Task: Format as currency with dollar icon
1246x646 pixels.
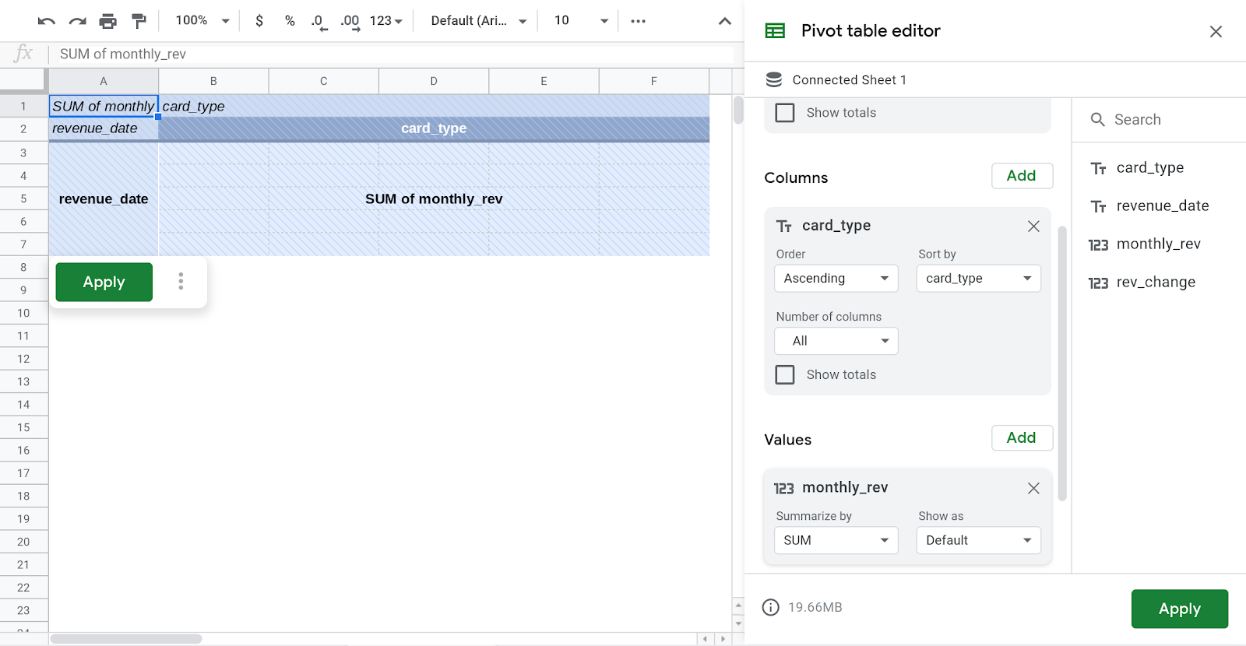Action: coord(259,21)
